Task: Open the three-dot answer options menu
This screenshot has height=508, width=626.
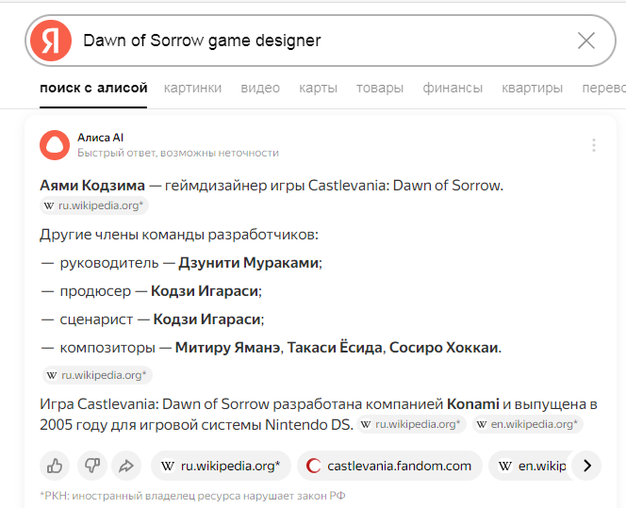Action: [594, 145]
